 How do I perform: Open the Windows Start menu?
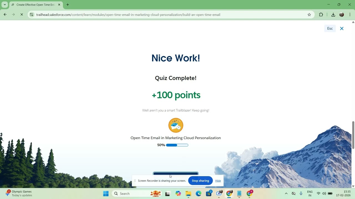(x=106, y=194)
